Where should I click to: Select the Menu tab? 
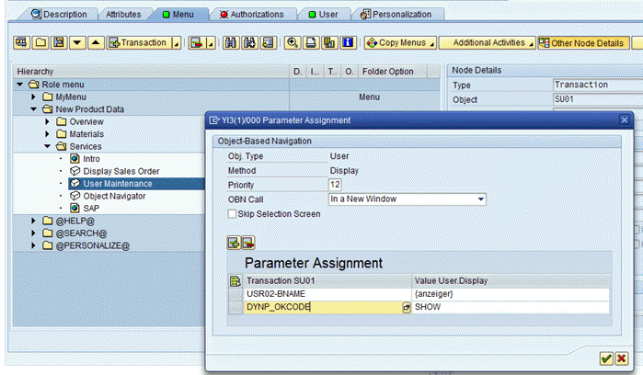click(178, 15)
